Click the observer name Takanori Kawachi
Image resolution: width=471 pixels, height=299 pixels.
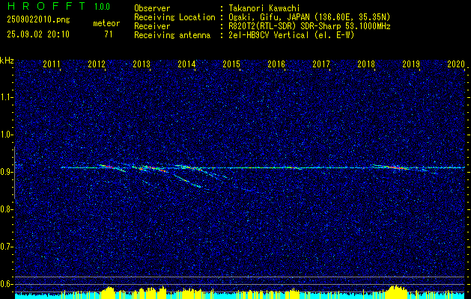(x=264, y=8)
